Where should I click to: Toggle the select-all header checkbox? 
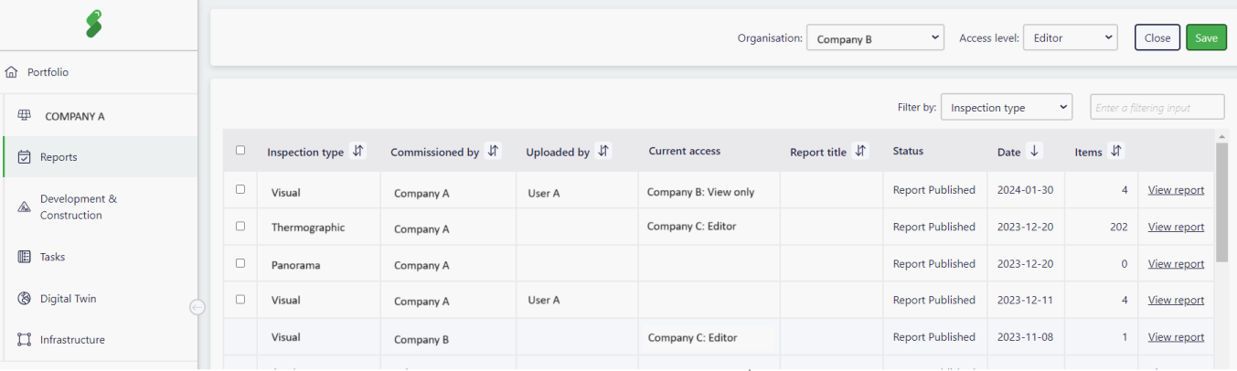(240, 151)
